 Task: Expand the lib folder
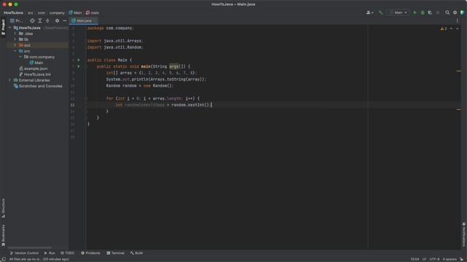coord(15,39)
